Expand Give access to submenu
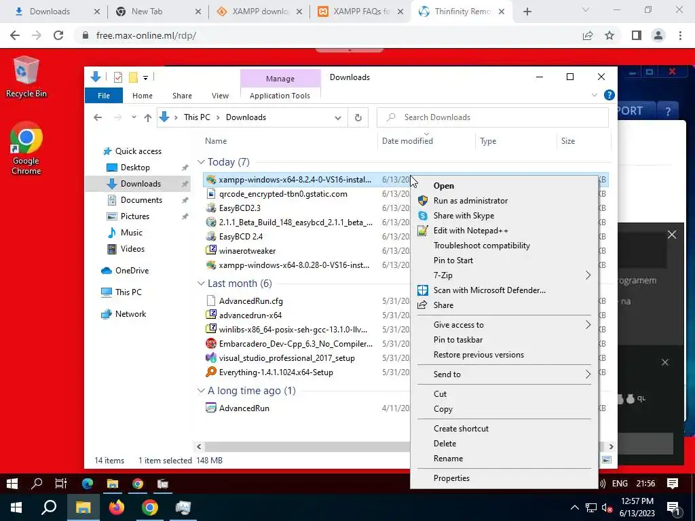 click(588, 325)
